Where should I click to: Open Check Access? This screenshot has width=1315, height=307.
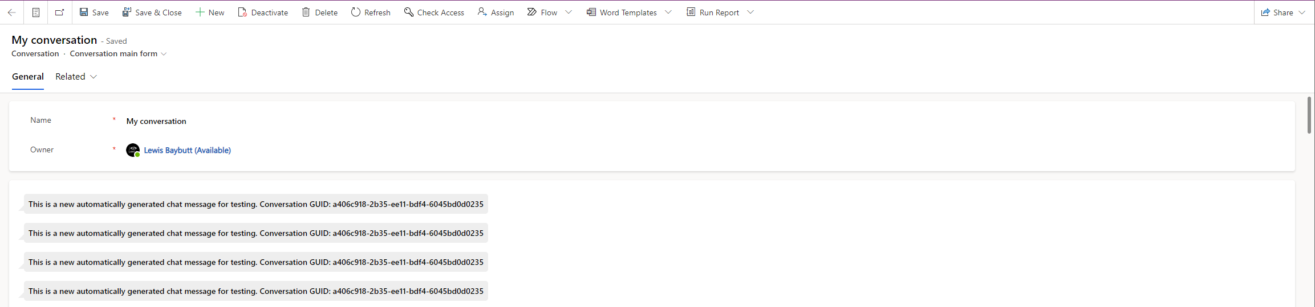pos(435,12)
